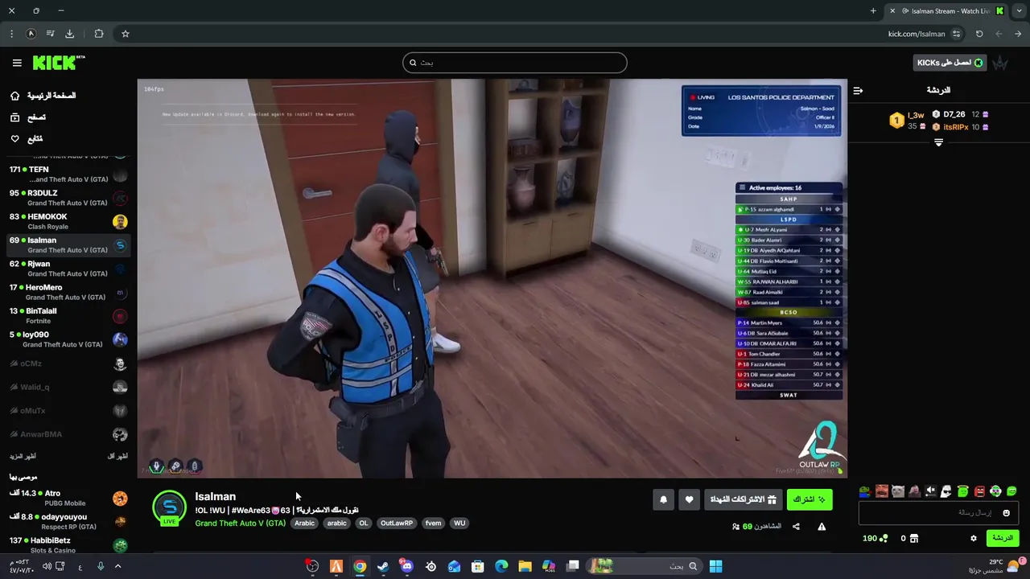The width and height of the screenshot is (1030, 579).
Task: Click the viewers count icon
Action: pos(735,527)
